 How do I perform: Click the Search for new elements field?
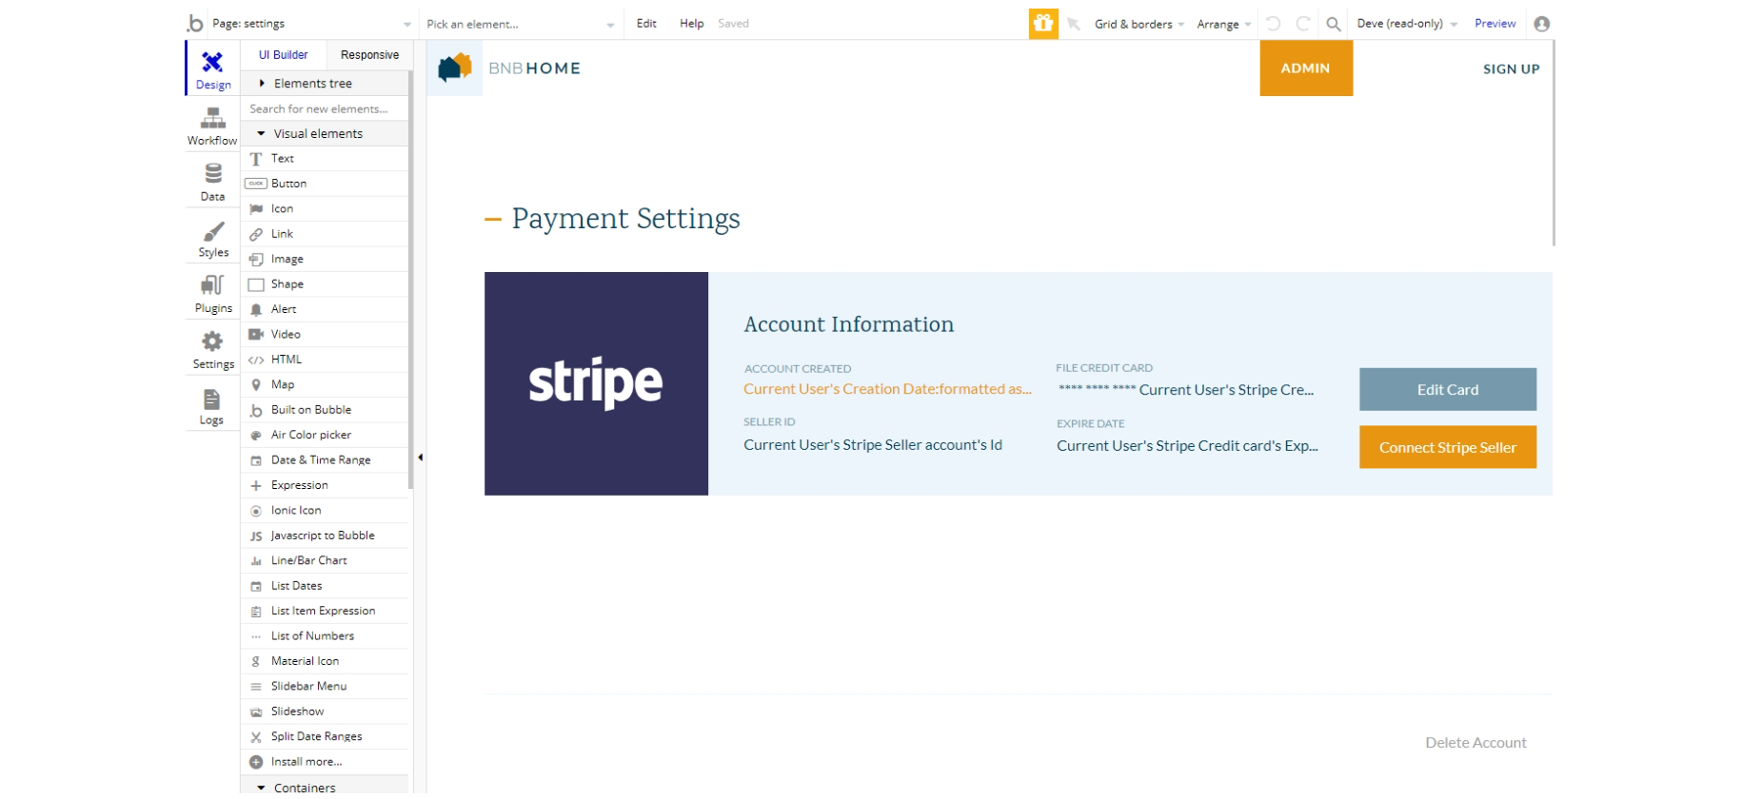(326, 109)
